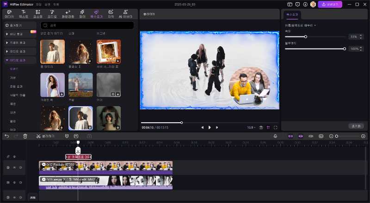The height and width of the screenshot is (203, 370).
Task: Expand the second collapsed effects category
Action: (20, 42)
